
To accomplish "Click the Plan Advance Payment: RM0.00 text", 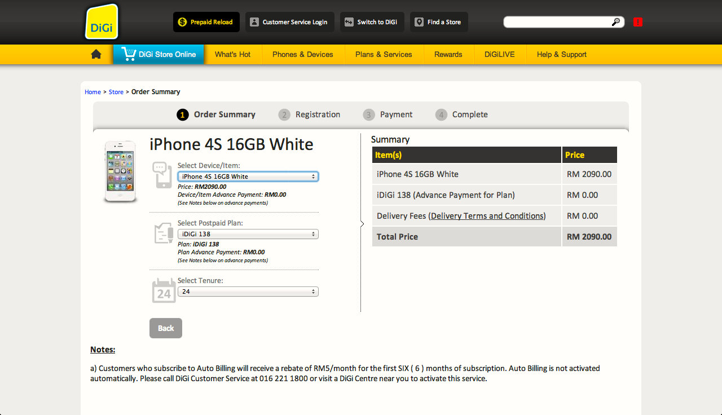I will 221,252.
